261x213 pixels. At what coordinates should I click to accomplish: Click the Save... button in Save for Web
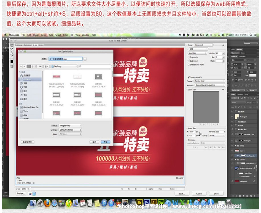pos(182,194)
